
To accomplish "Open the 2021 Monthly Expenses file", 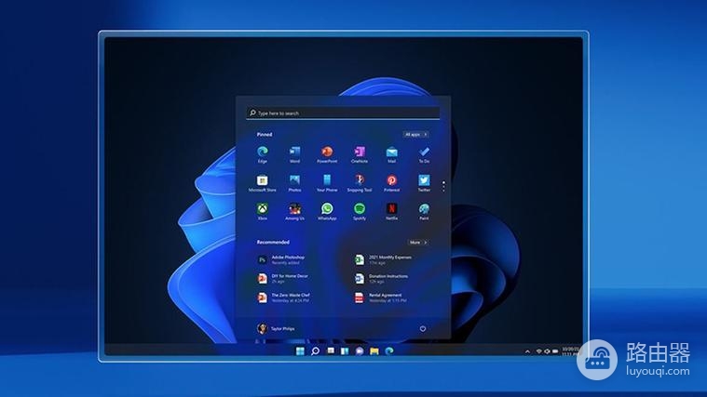I will click(x=387, y=259).
